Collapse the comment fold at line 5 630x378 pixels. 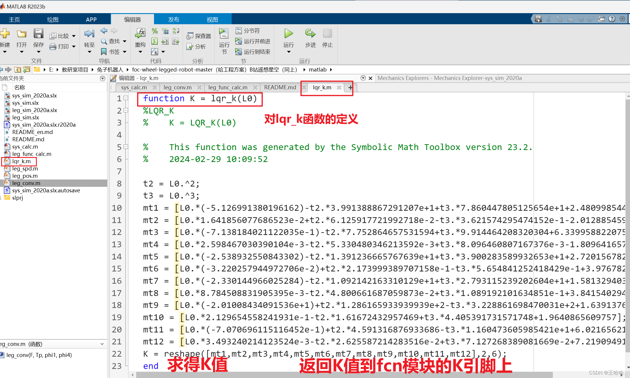[126, 147]
